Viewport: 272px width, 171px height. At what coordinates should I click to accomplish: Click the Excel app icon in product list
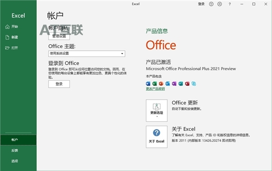coord(155,84)
